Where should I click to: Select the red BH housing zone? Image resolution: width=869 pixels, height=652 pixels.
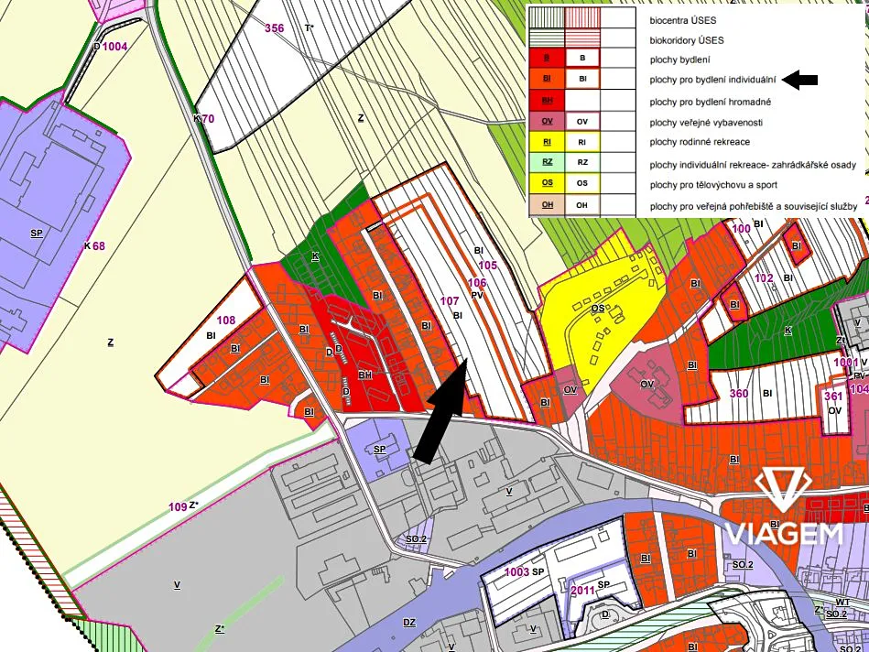[365, 375]
